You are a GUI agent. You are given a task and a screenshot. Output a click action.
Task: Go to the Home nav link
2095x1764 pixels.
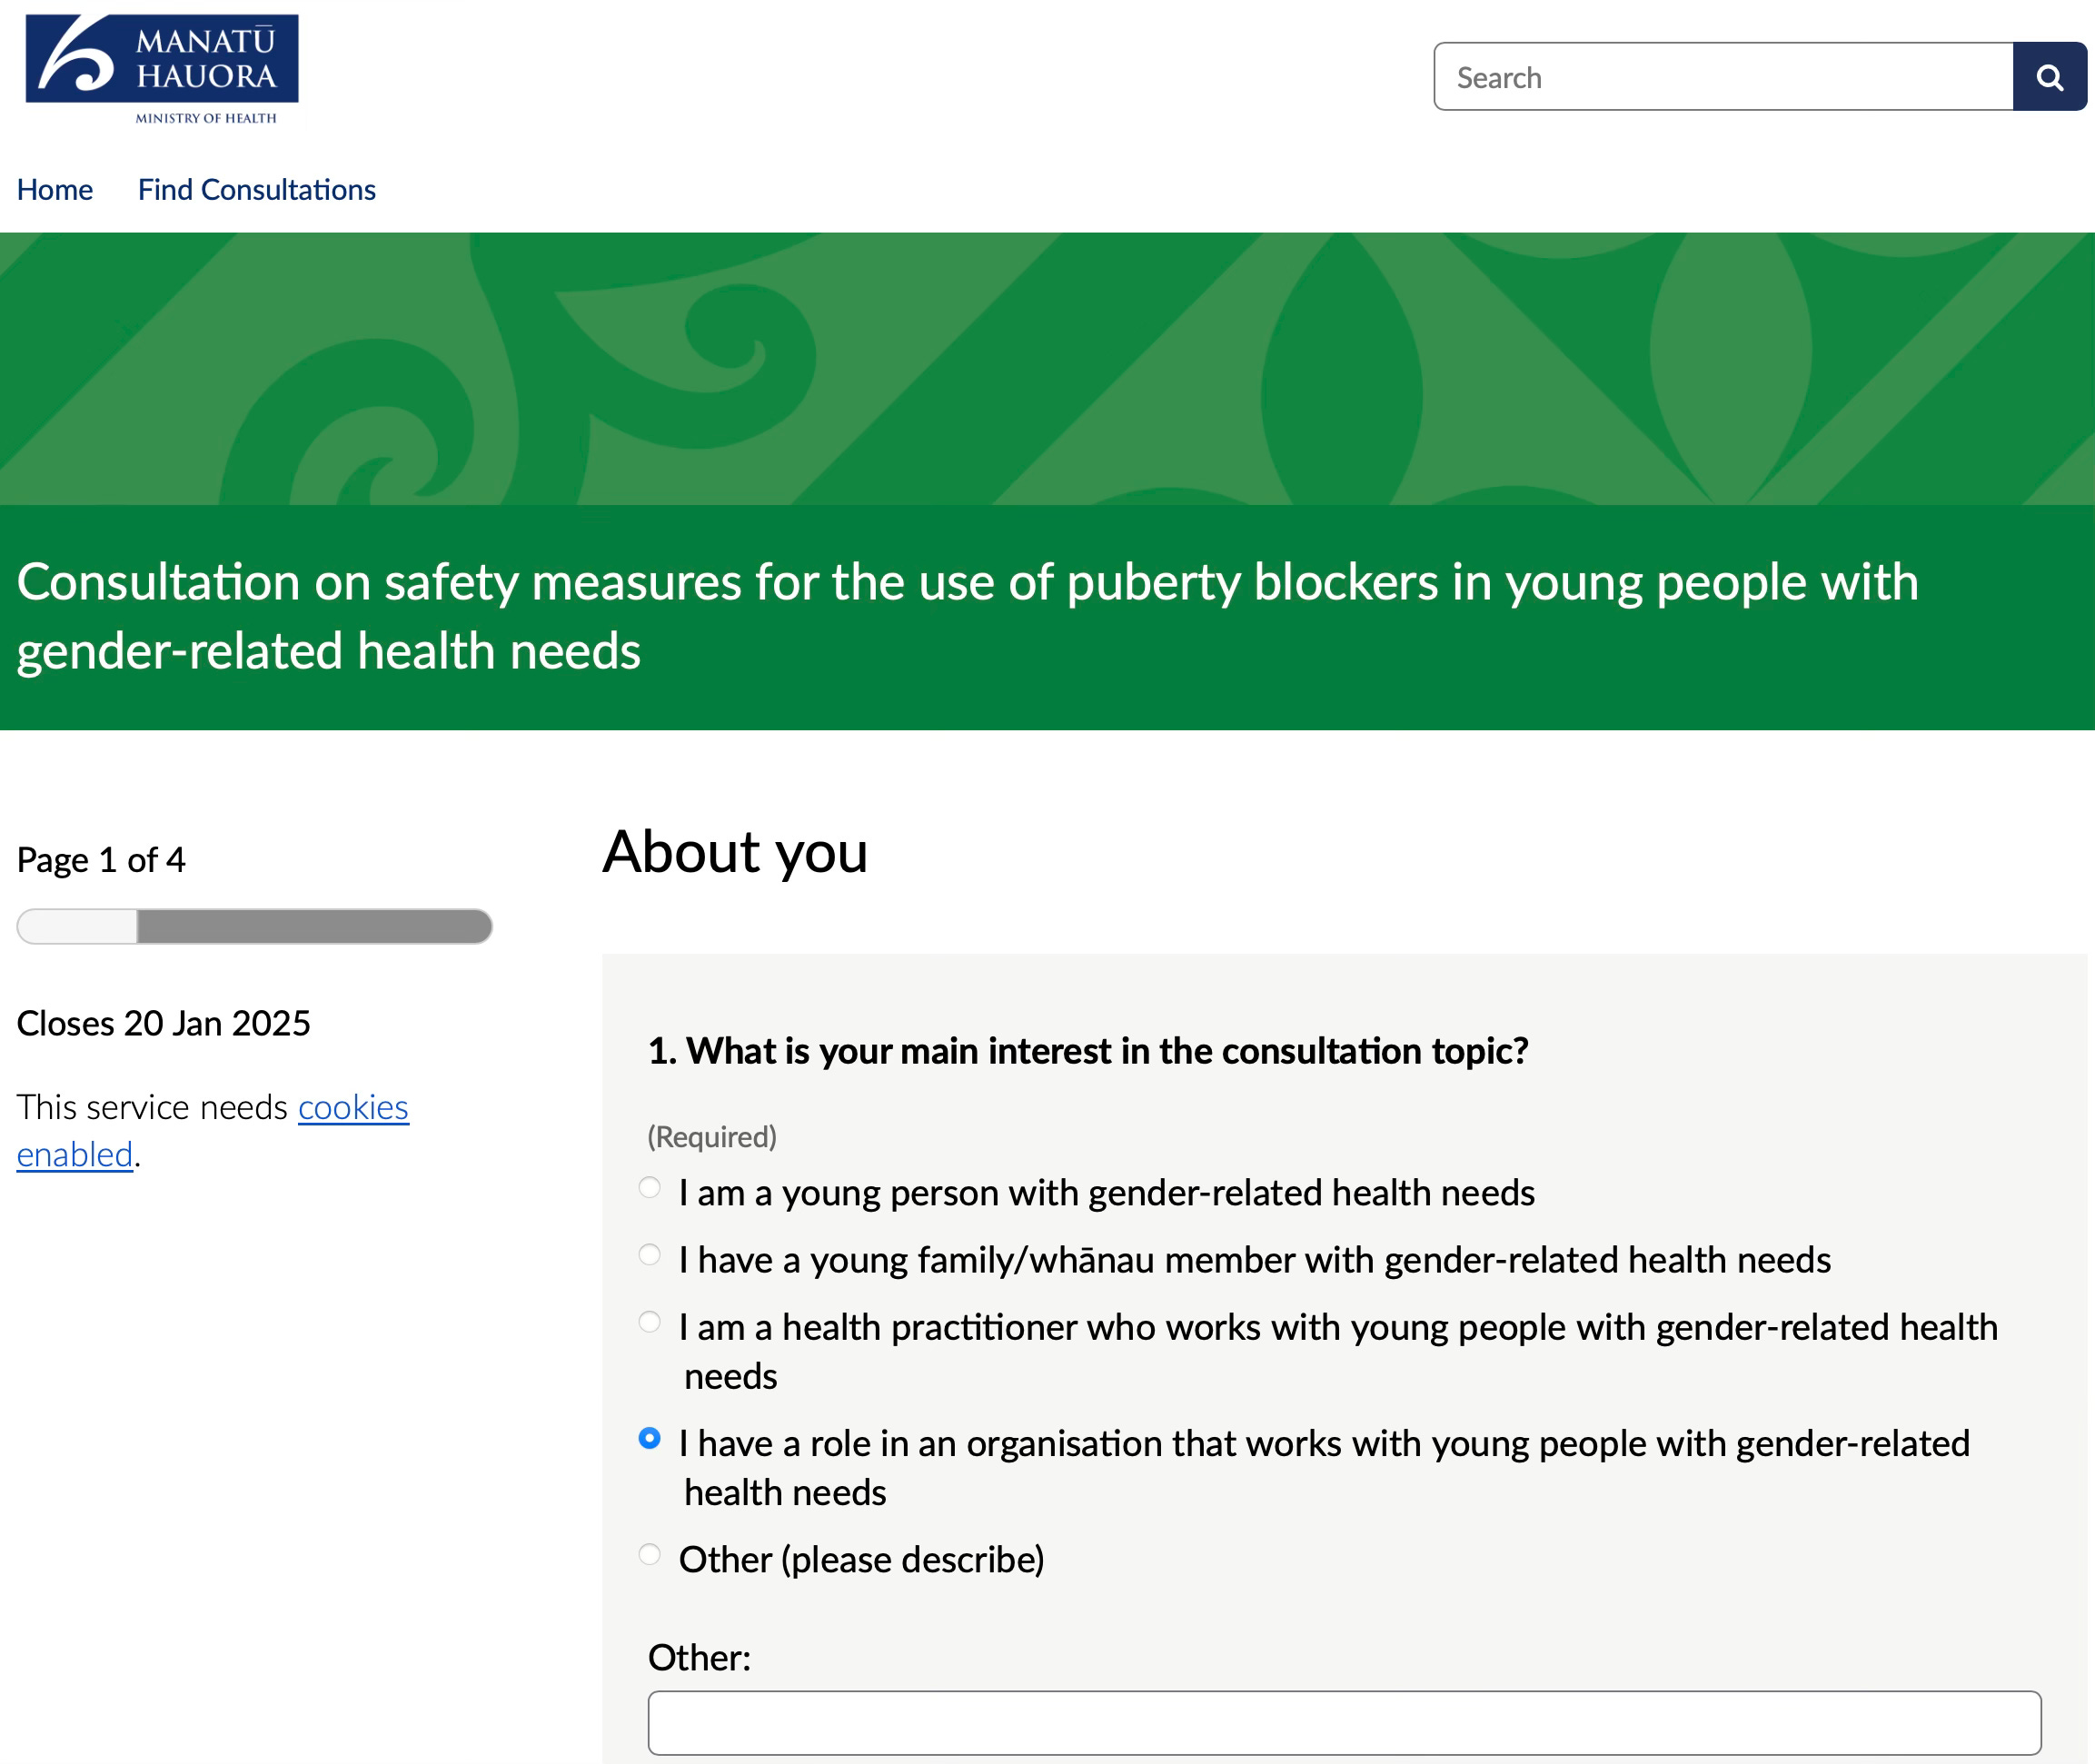(x=55, y=189)
